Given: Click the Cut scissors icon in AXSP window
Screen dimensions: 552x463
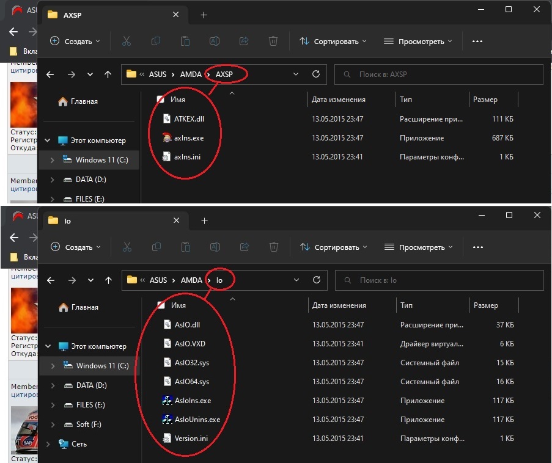Looking at the screenshot, I should pos(127,41).
